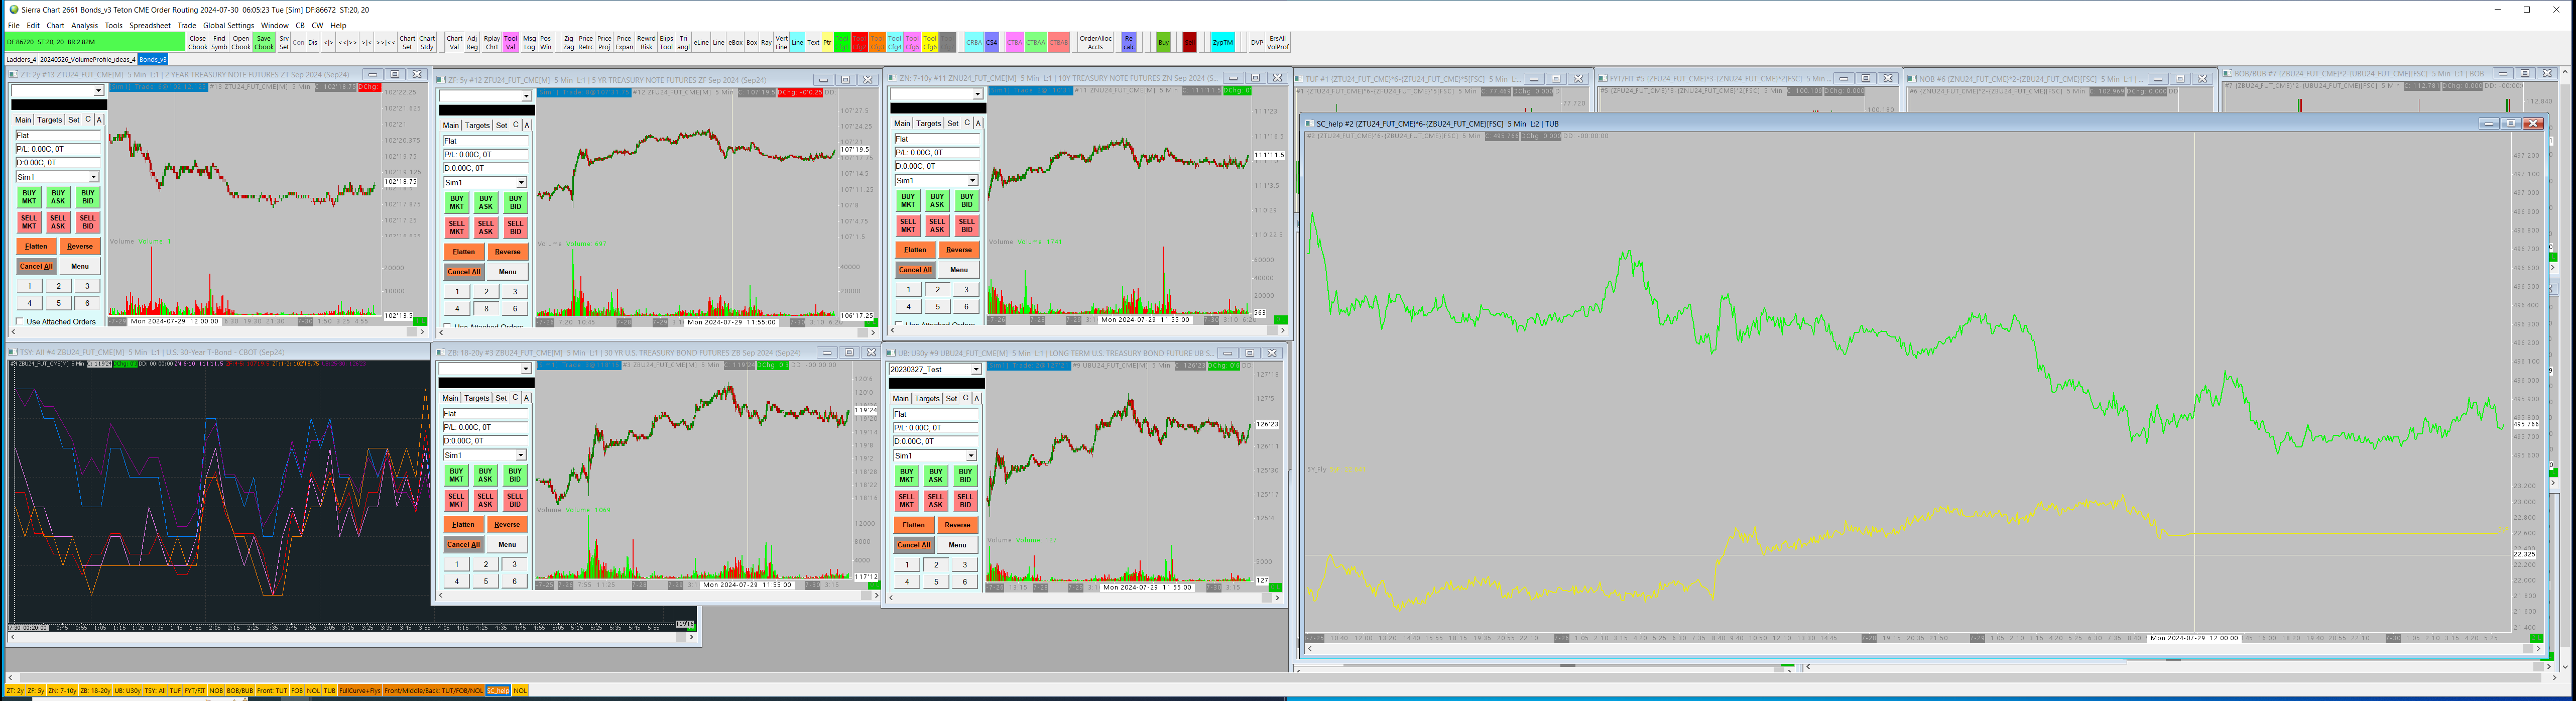Select the Price Retracement tool

click(586, 42)
